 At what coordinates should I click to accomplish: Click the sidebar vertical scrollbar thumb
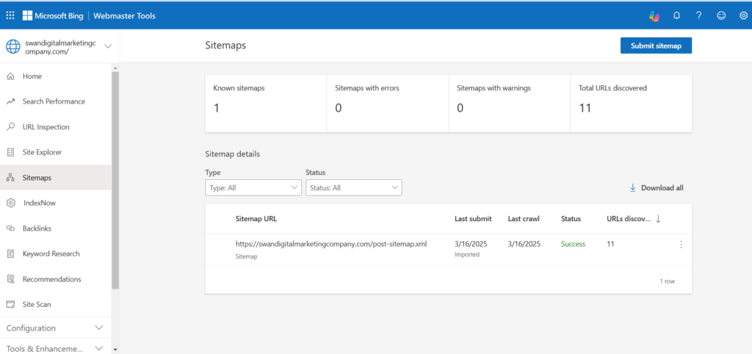pos(115,180)
